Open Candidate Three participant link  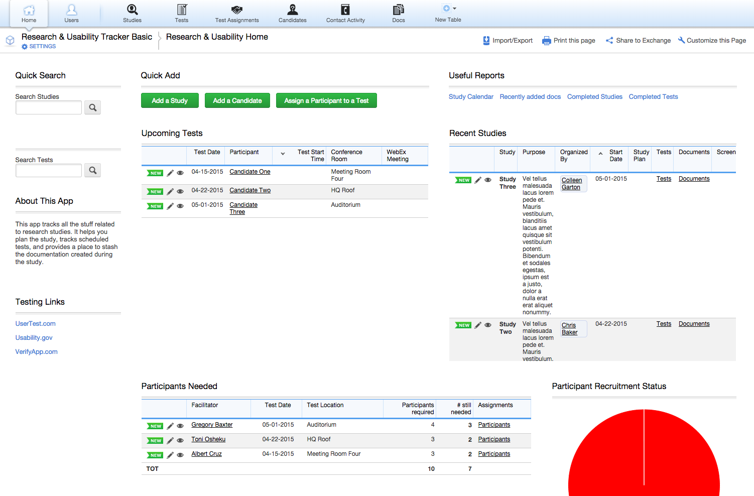point(243,208)
